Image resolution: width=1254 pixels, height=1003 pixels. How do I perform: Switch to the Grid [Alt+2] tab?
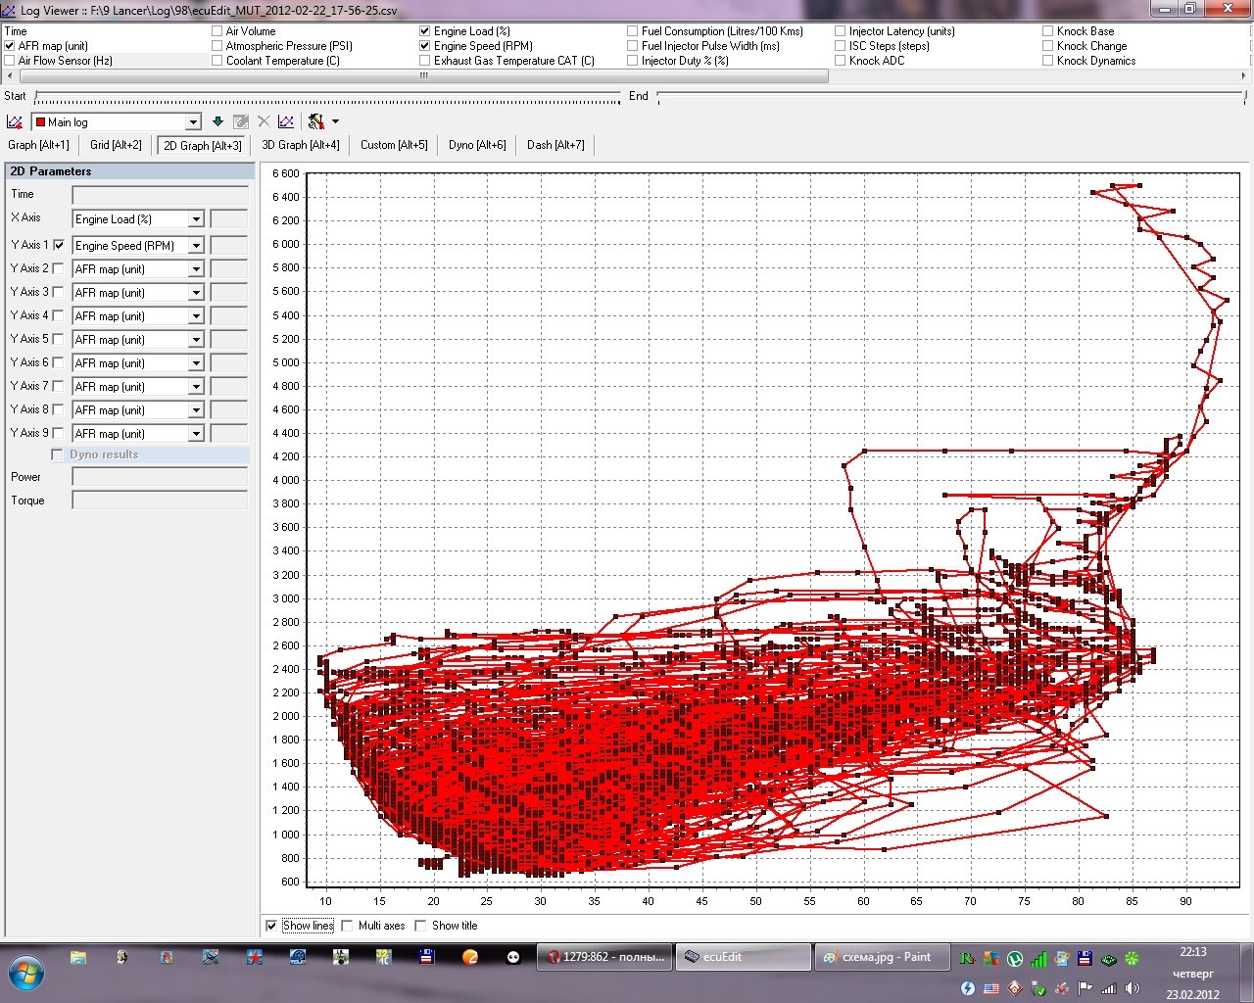[x=116, y=145]
